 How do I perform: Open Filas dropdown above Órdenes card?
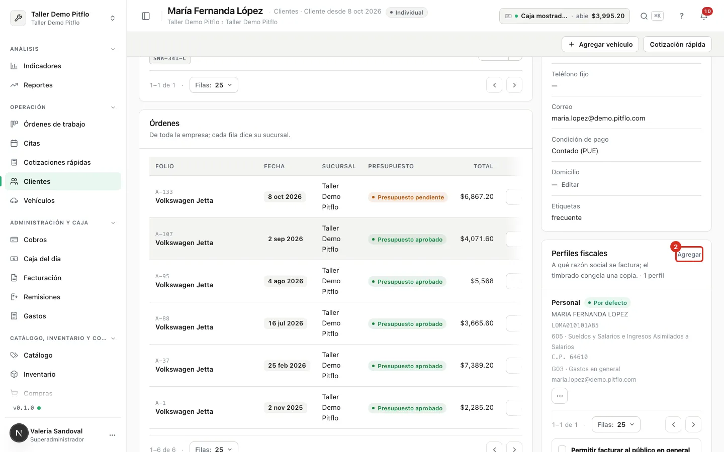pyautogui.click(x=214, y=85)
